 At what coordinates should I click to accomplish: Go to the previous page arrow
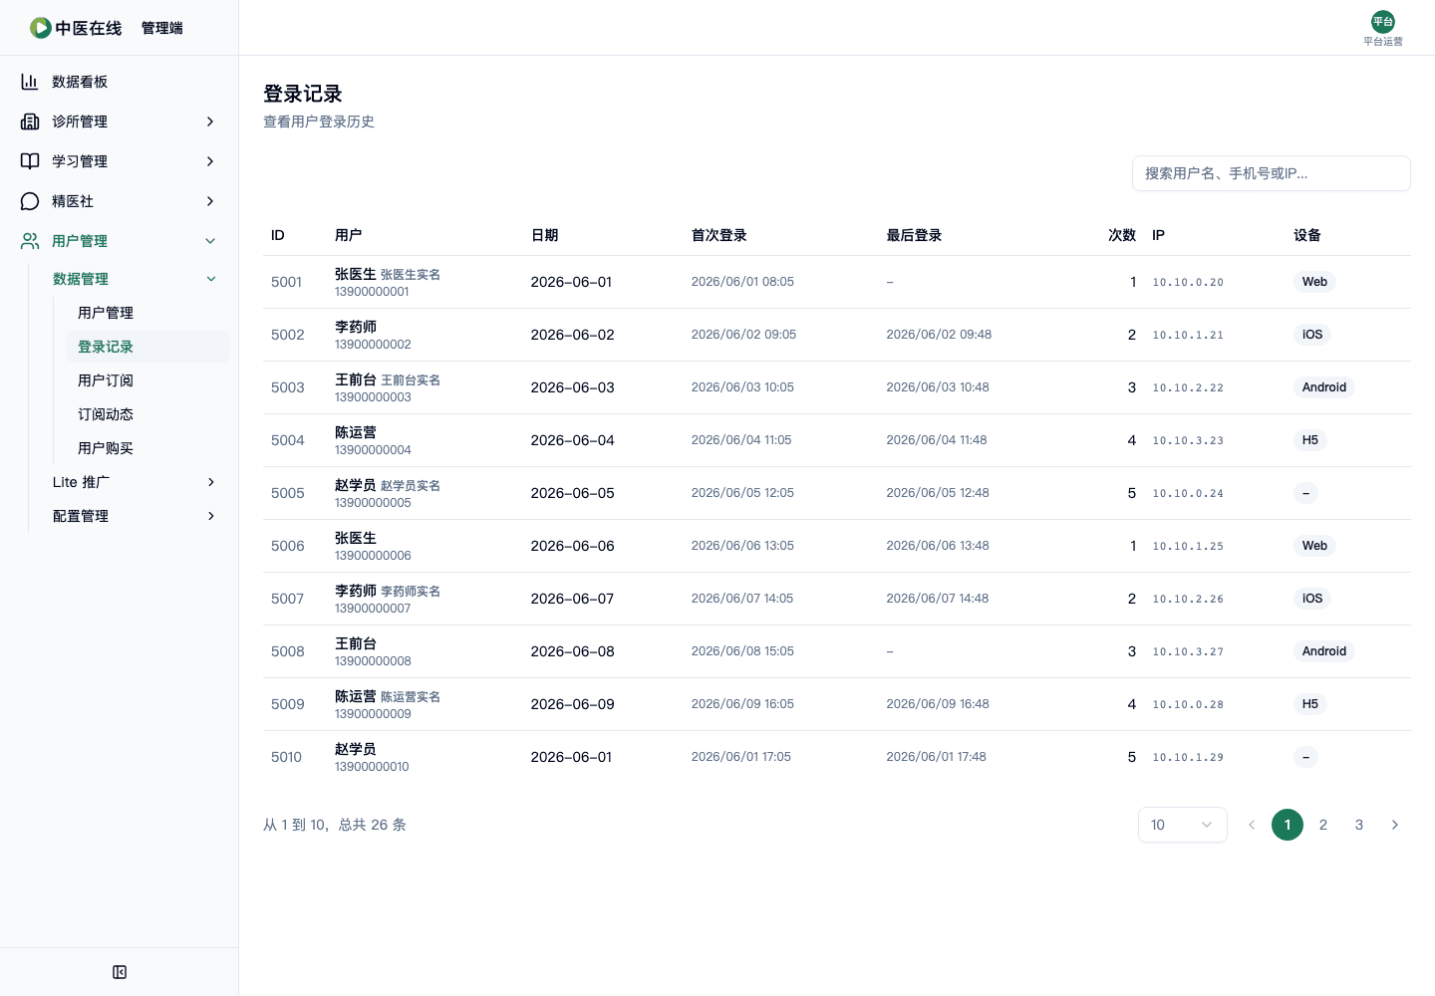tap(1252, 825)
